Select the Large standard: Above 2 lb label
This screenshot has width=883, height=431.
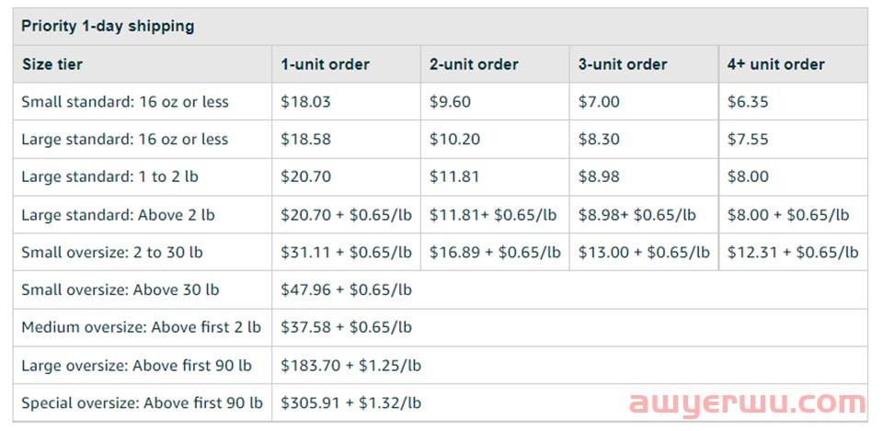(x=118, y=215)
